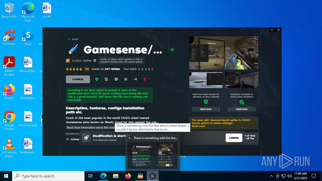Image resolution: width=322 pixels, height=181 pixels.
Task: Go back using the BACK arrow link
Action: [x=73, y=39]
